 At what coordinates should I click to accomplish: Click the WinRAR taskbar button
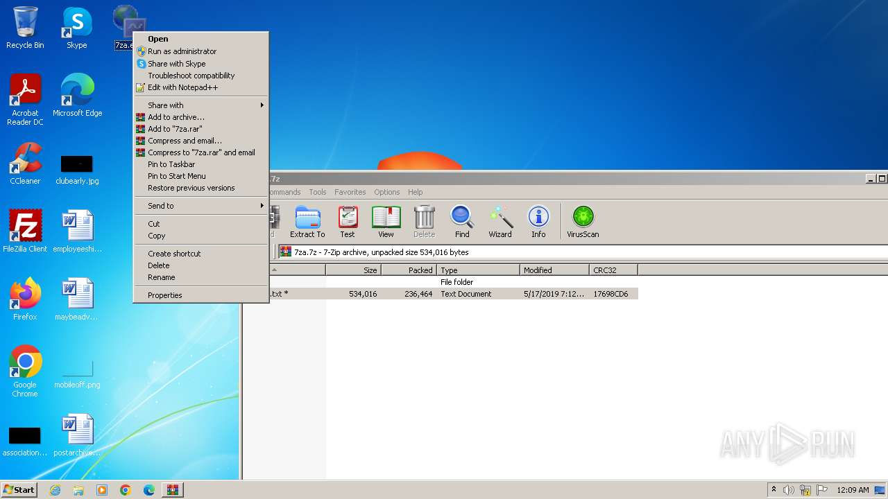(x=172, y=490)
